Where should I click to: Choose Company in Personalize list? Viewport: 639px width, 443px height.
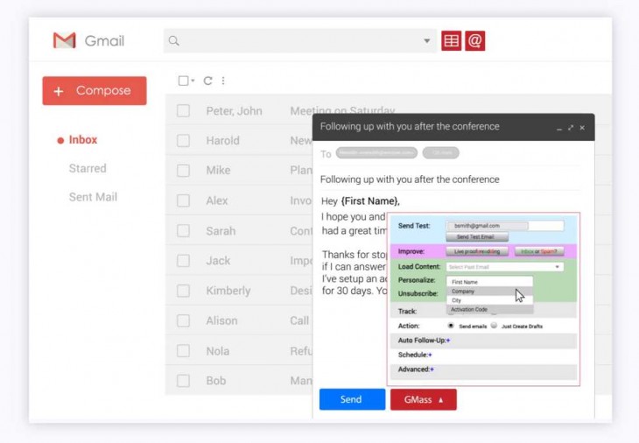point(489,291)
